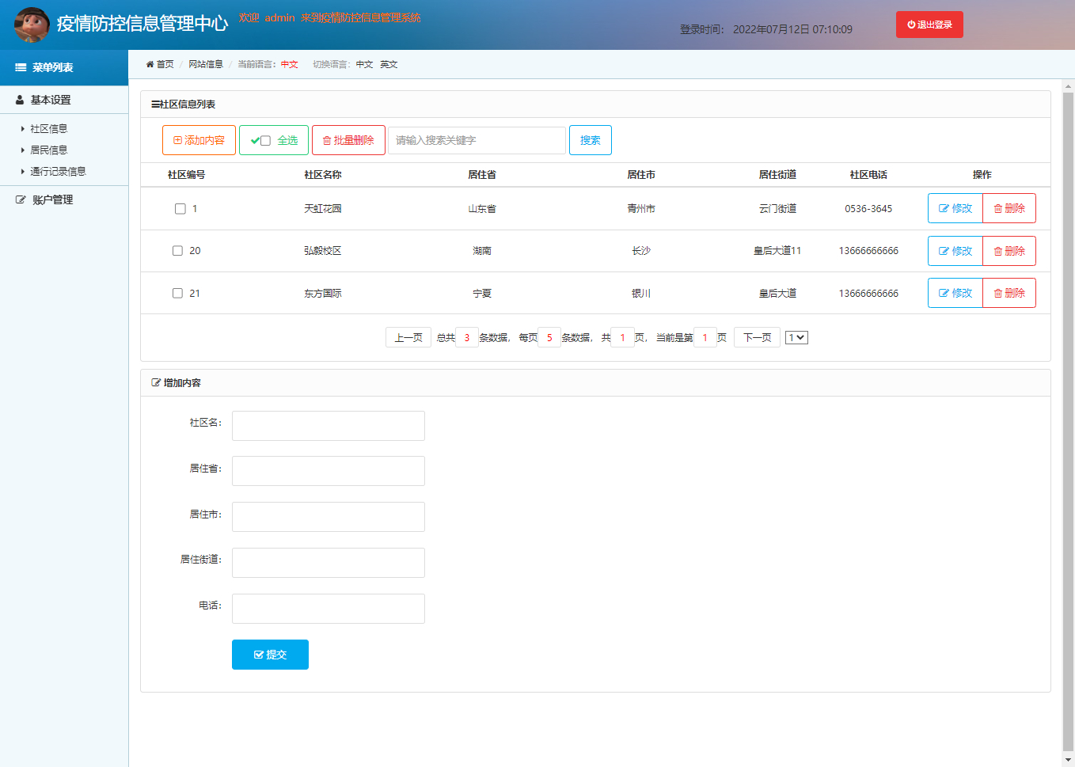Switch language to 英文

point(389,64)
